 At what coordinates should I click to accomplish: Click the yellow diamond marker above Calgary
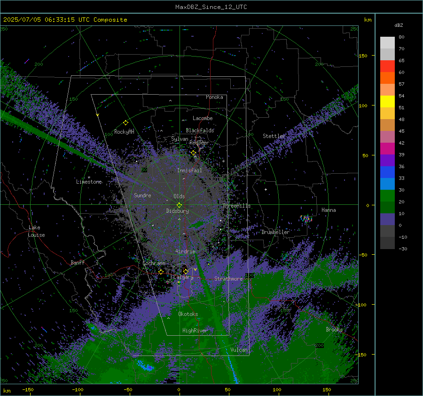tap(186, 271)
